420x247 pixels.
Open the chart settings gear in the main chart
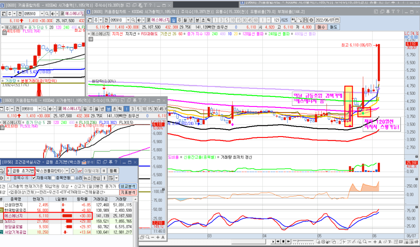coord(311,20)
